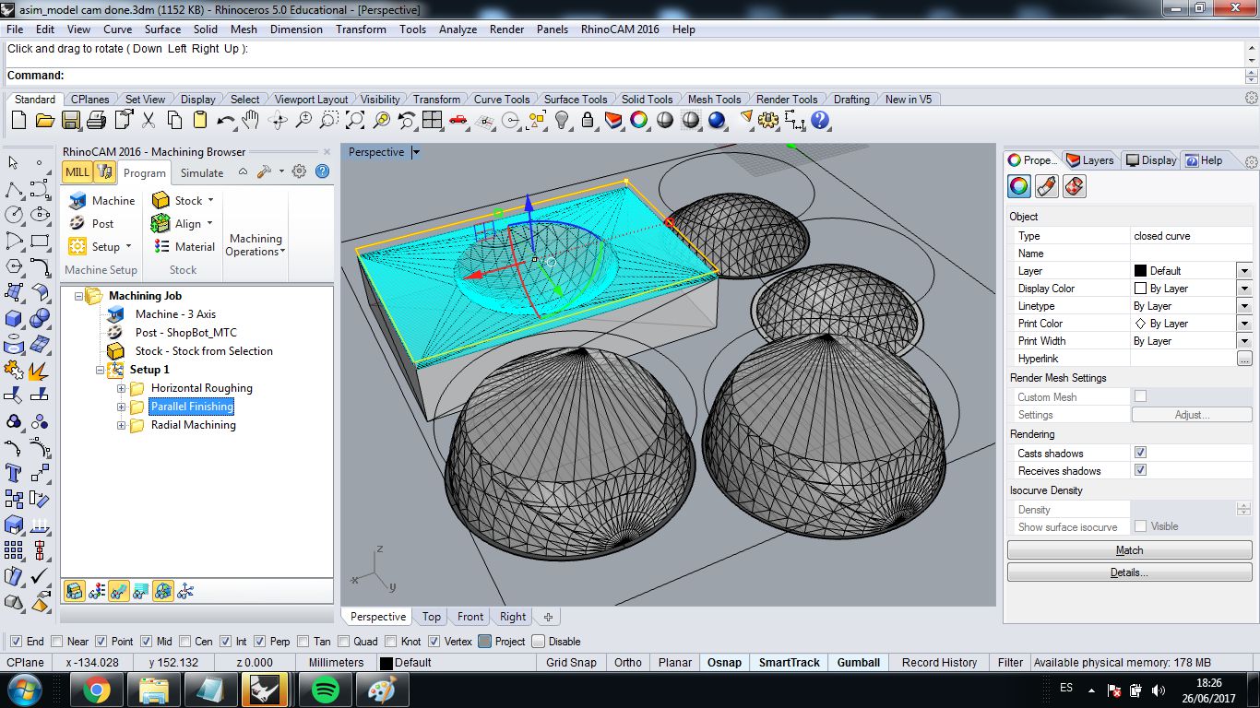Click the Undo arrow icon

point(226,120)
